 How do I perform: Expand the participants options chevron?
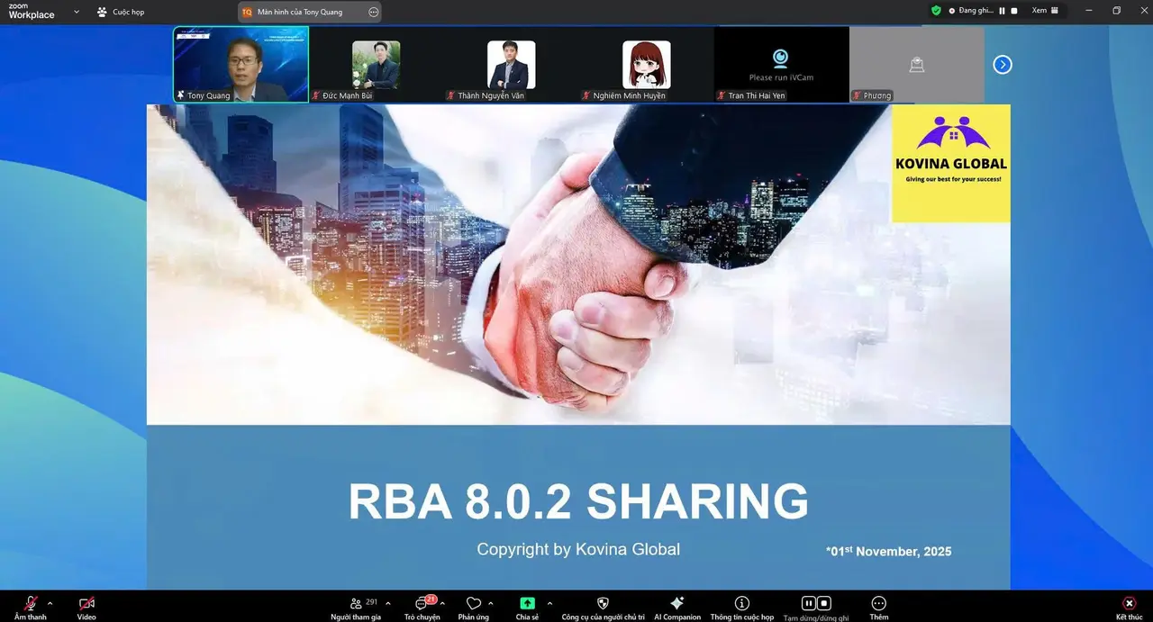coord(388,603)
